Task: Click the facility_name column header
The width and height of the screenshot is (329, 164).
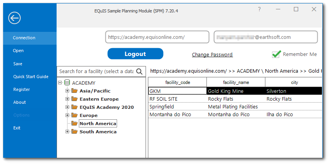Action: point(236,82)
